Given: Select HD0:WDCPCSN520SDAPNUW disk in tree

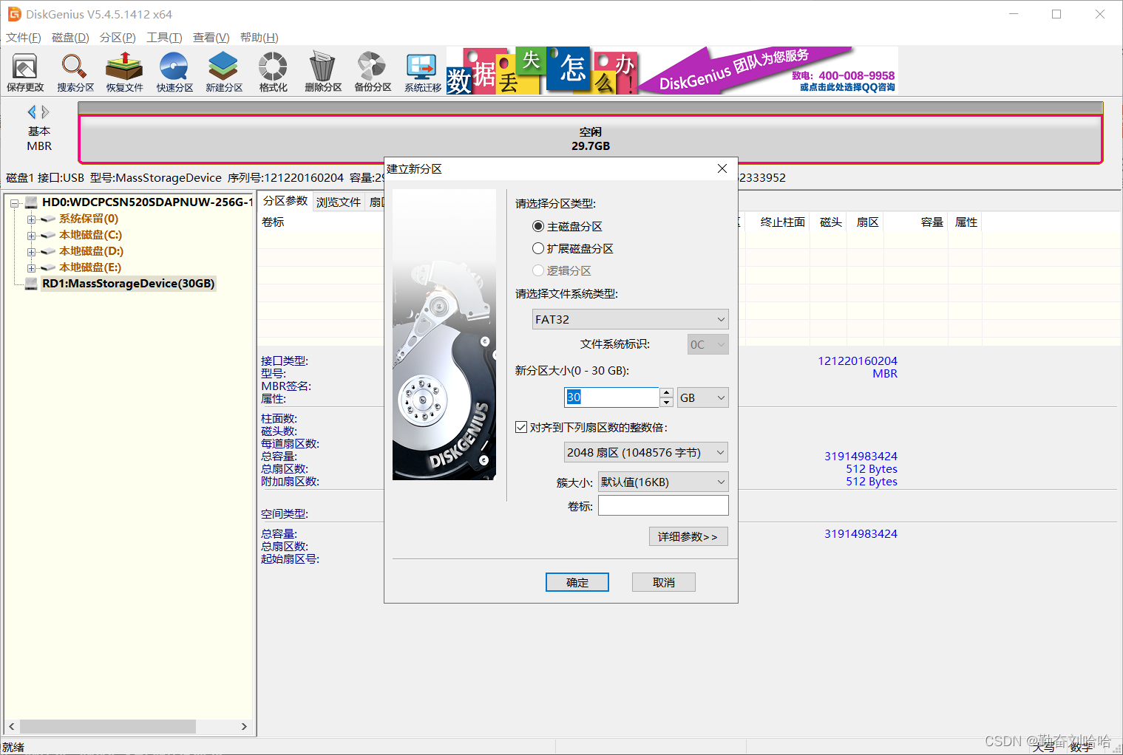Looking at the screenshot, I should point(147,202).
